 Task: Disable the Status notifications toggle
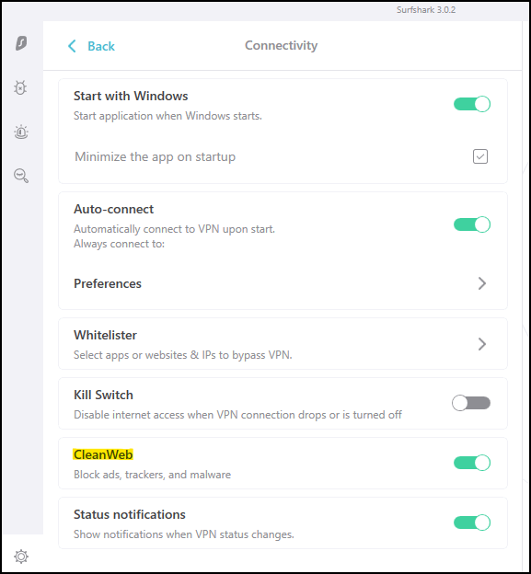472,522
